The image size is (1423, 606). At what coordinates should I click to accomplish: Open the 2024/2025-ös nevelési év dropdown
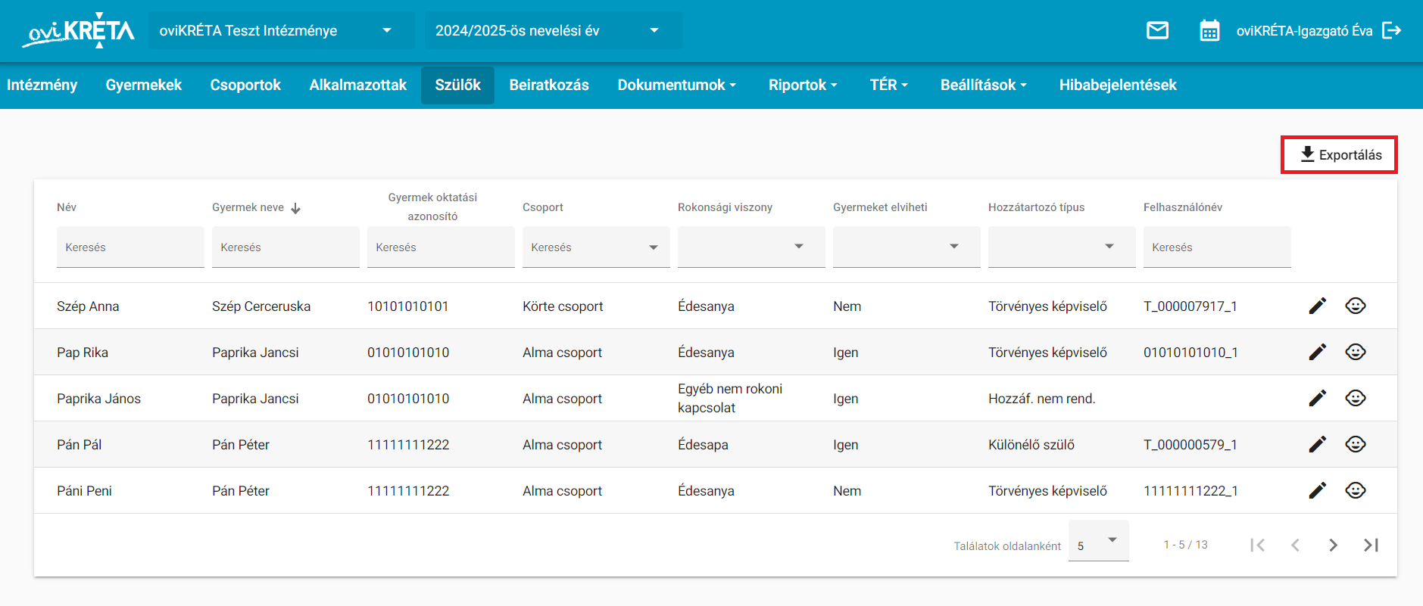tap(554, 30)
